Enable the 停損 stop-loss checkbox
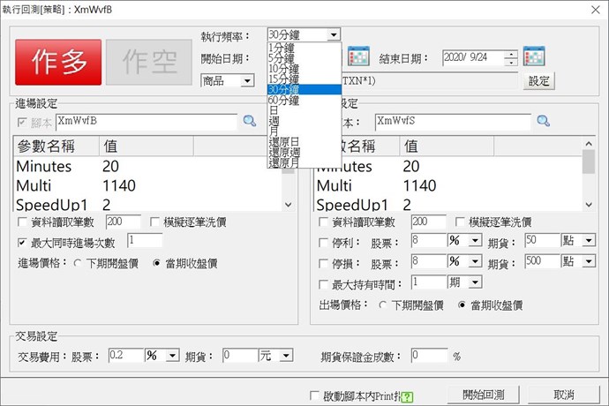Screen dimensions: 609x406 tap(323, 262)
